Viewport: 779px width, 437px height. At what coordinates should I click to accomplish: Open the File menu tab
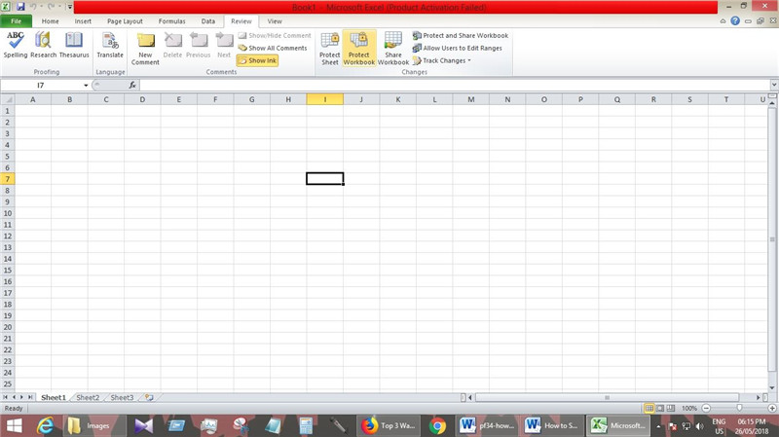(x=17, y=20)
